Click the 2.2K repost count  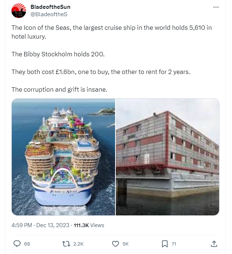pos(79,244)
